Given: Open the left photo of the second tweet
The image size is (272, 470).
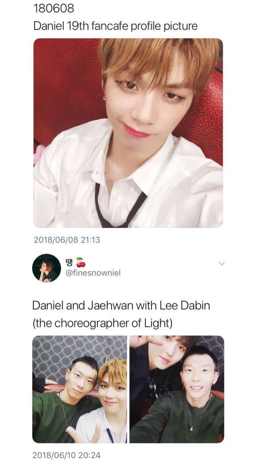Looking at the screenshot, I should pos(80,389).
